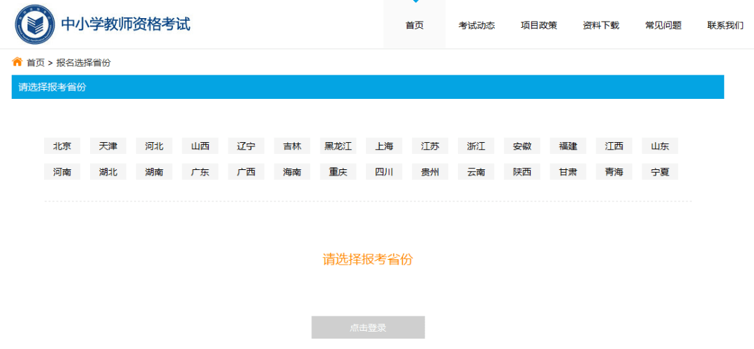Click the 中小学教师资格考试 site title
This screenshot has height=349, width=754.
click(x=126, y=24)
